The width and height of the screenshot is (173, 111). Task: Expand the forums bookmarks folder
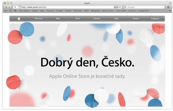pyautogui.click(x=132, y=11)
